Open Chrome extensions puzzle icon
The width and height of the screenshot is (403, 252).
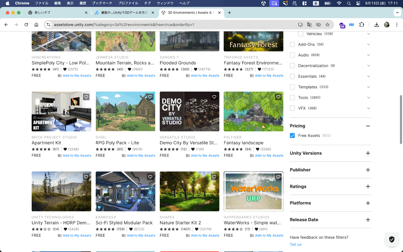[362, 25]
